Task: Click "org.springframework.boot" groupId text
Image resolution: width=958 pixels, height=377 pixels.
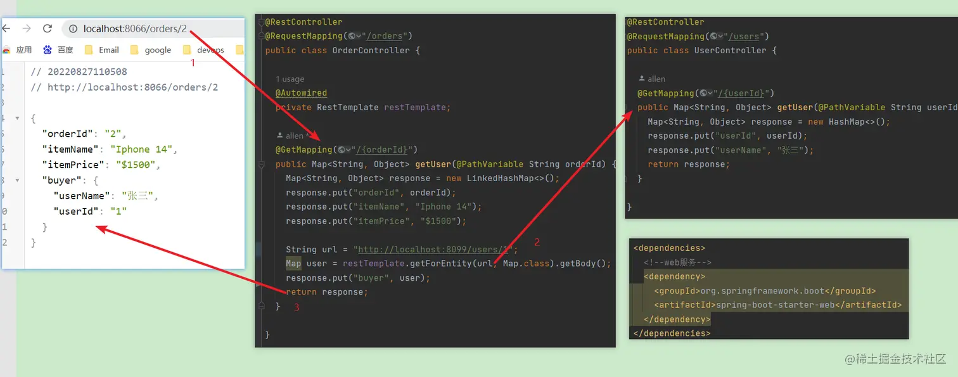Action: (762, 291)
